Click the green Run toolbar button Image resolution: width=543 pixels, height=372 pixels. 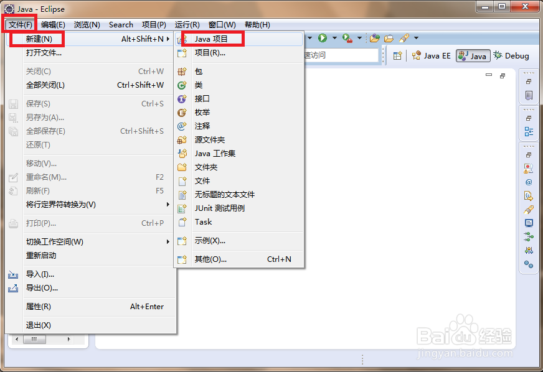point(323,38)
